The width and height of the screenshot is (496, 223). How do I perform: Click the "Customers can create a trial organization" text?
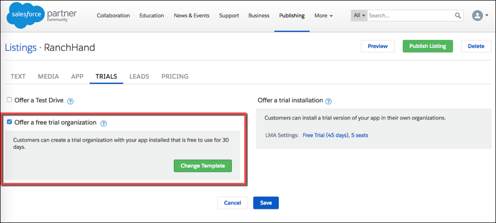(x=121, y=143)
